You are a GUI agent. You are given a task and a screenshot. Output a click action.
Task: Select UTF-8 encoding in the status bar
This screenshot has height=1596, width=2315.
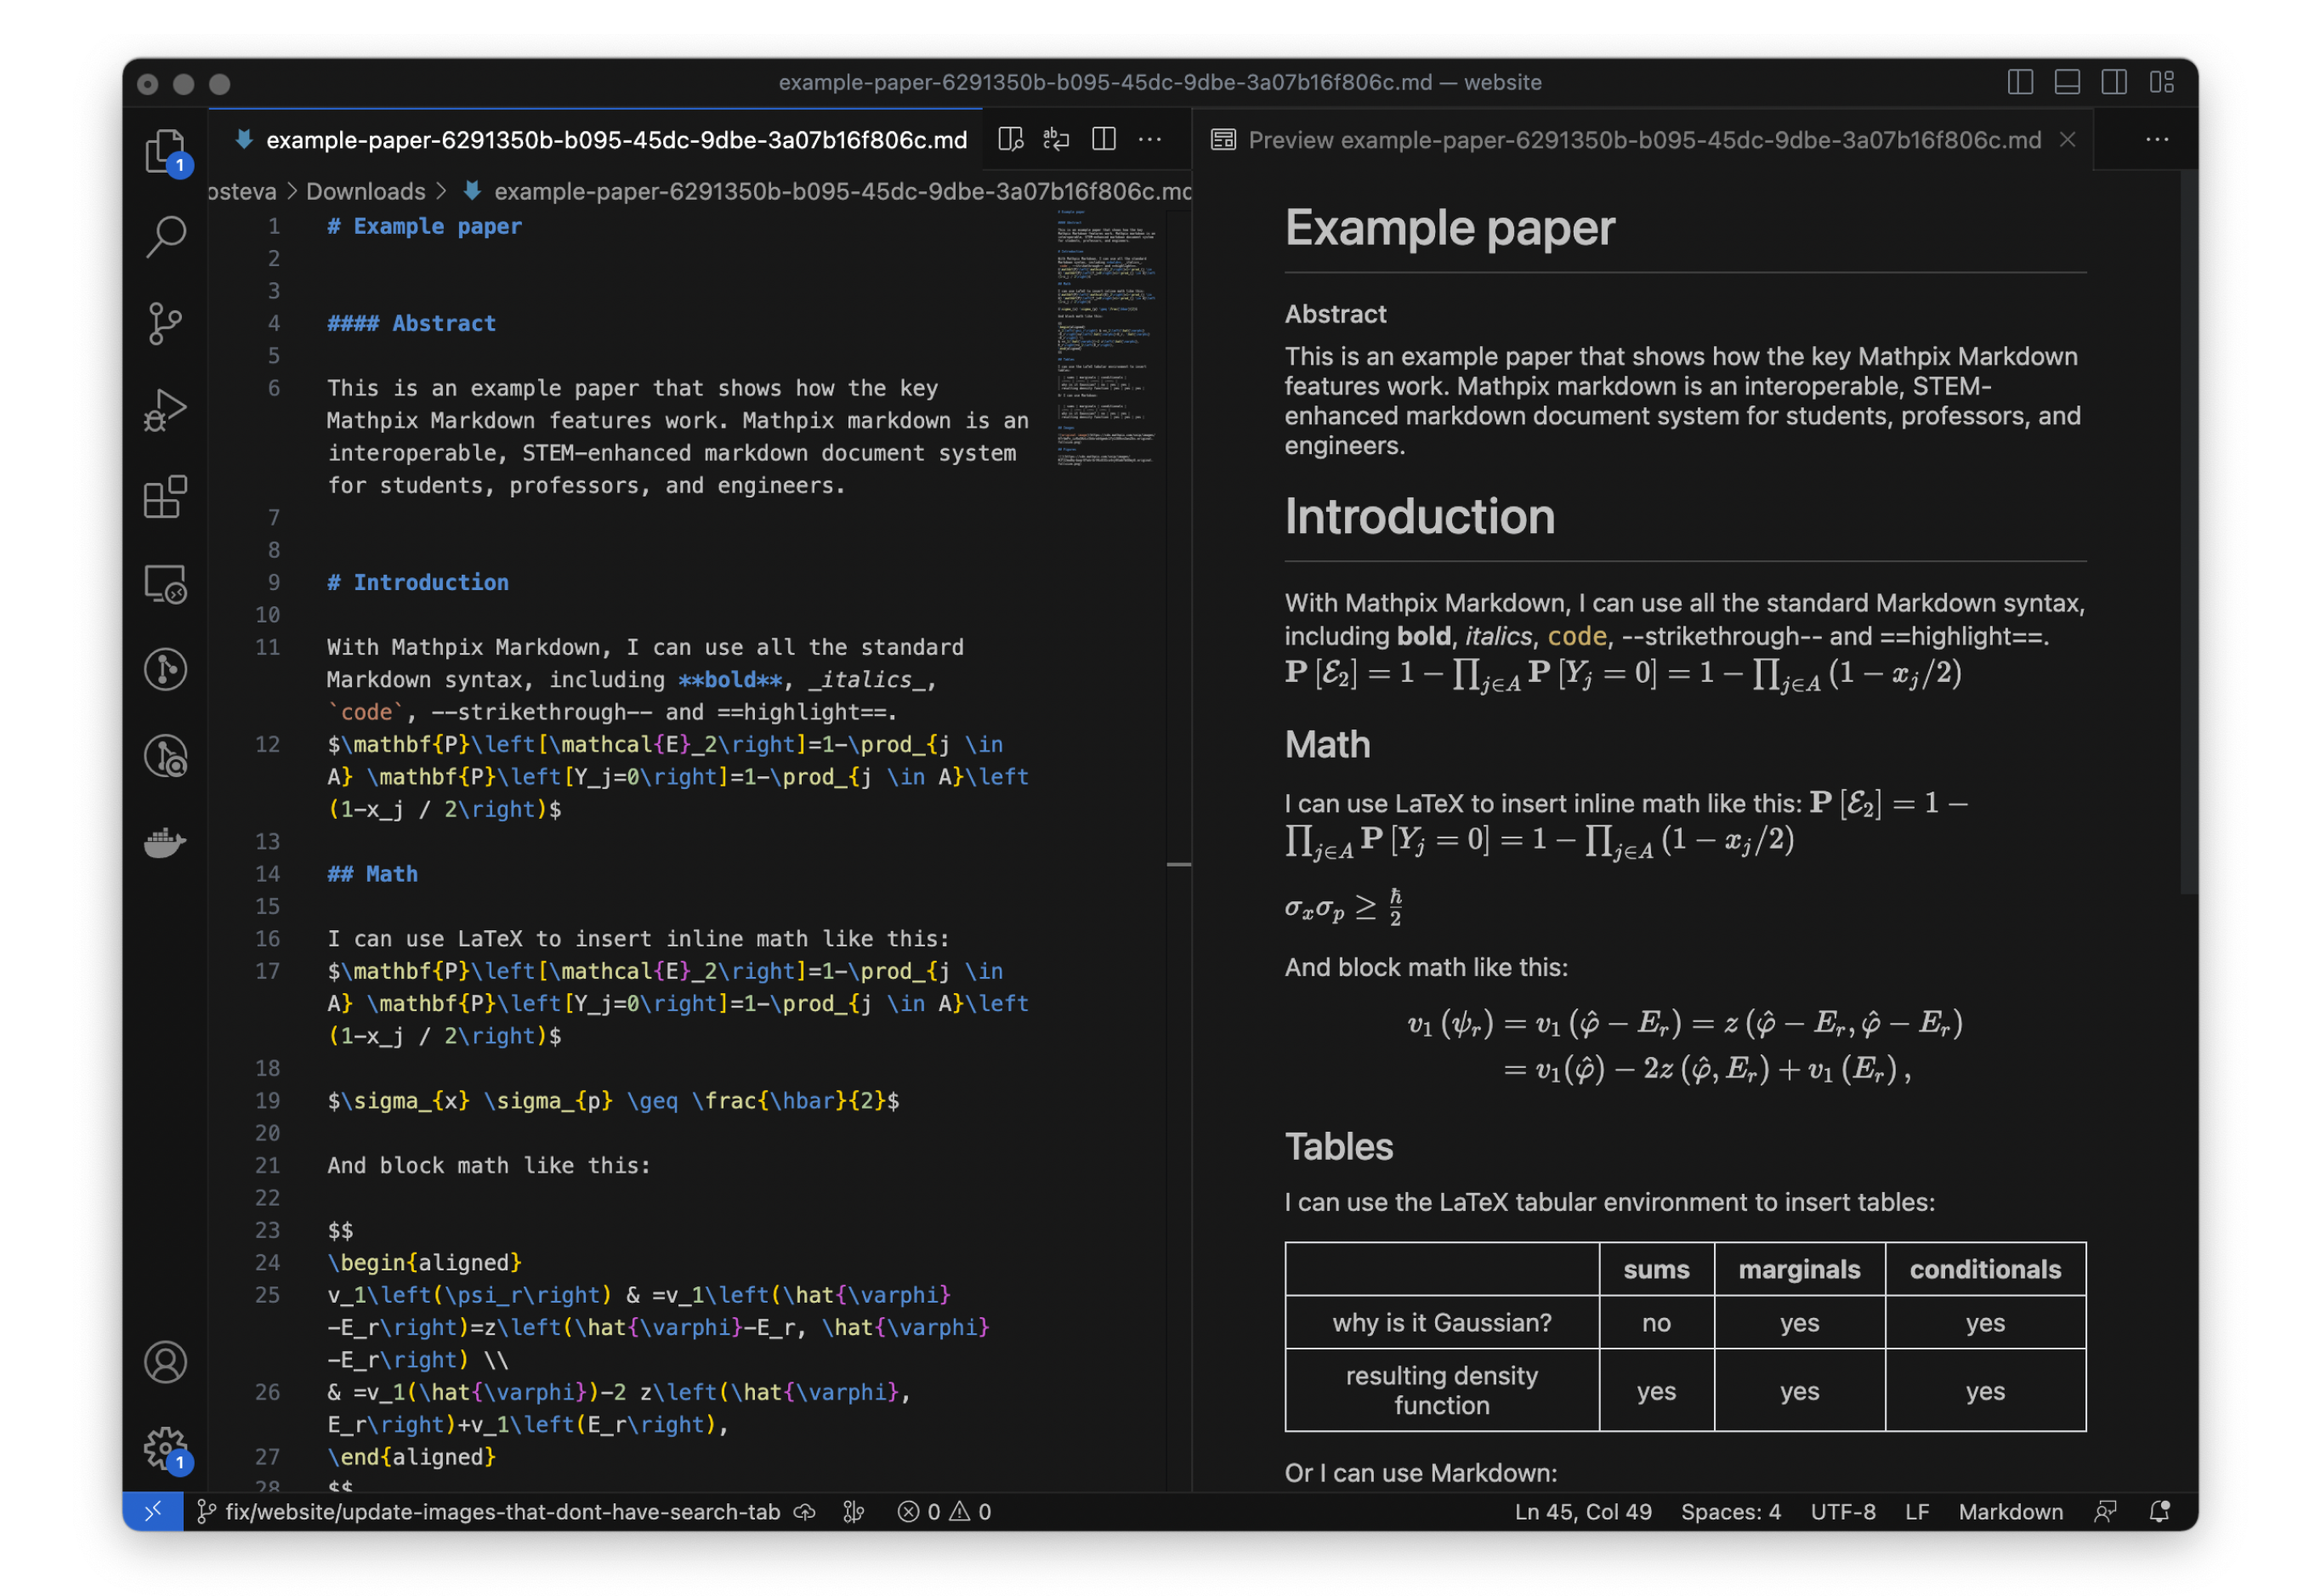point(1842,1512)
